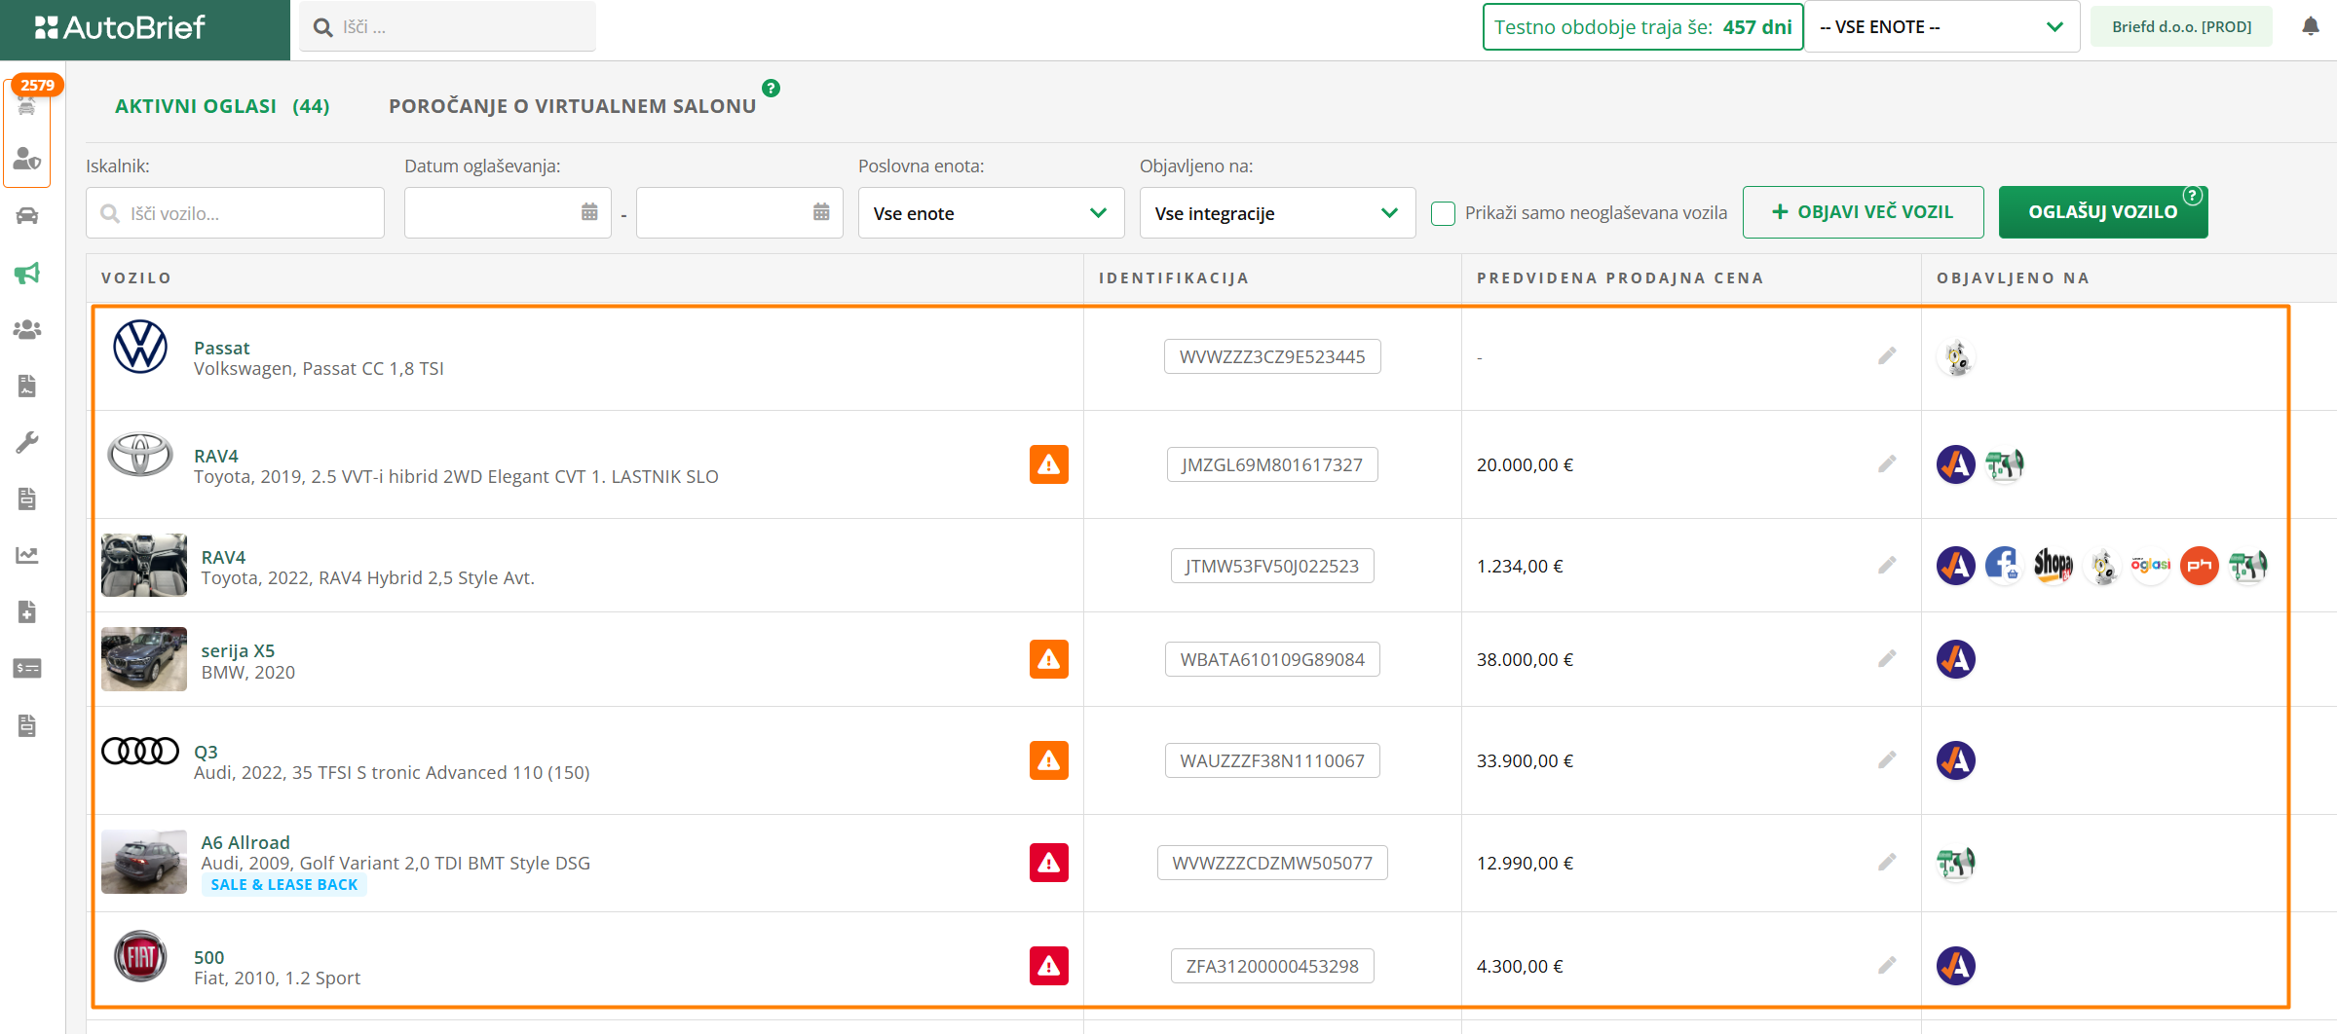Open the A6 Allroad vehicle link
This screenshot has height=1034, width=2337.
pyautogui.click(x=245, y=842)
